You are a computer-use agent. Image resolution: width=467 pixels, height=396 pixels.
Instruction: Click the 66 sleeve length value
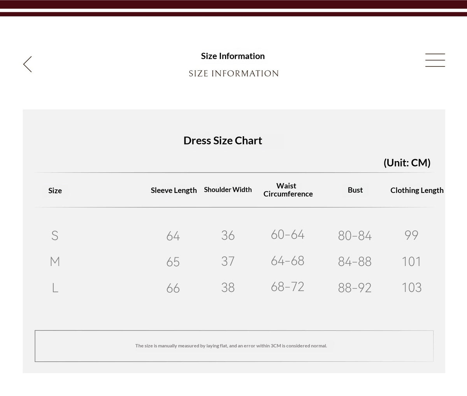click(173, 288)
